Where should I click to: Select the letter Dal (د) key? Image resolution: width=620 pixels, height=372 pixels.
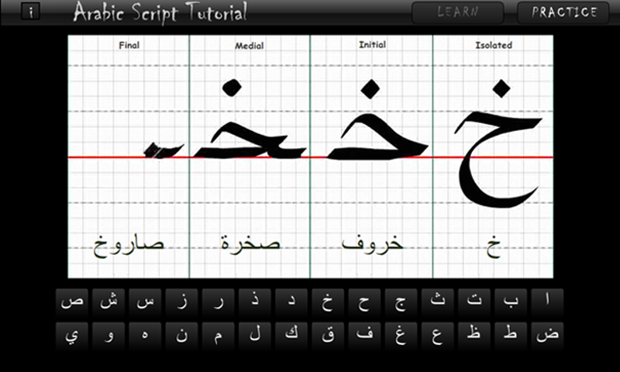tap(291, 302)
